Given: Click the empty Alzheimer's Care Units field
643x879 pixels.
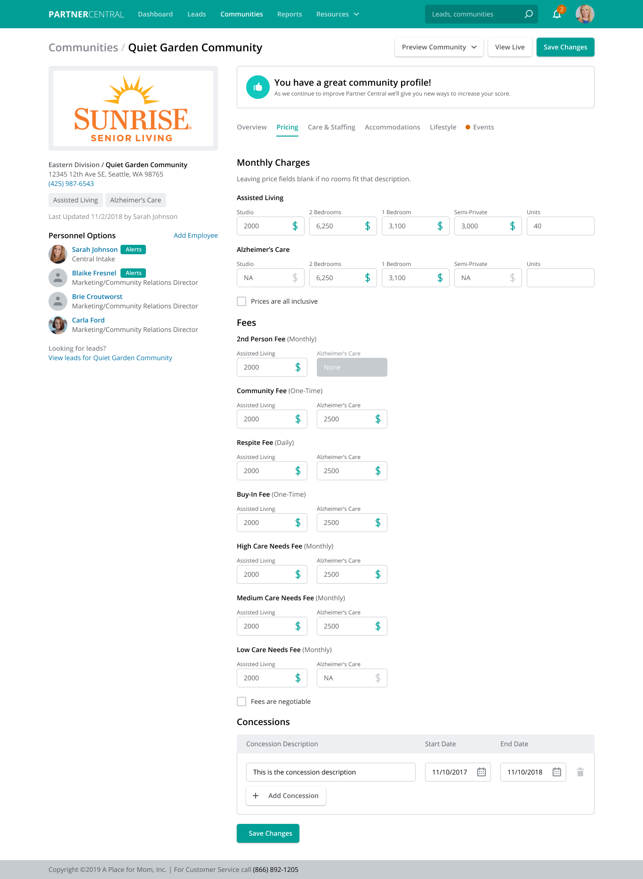Looking at the screenshot, I should tap(561, 278).
